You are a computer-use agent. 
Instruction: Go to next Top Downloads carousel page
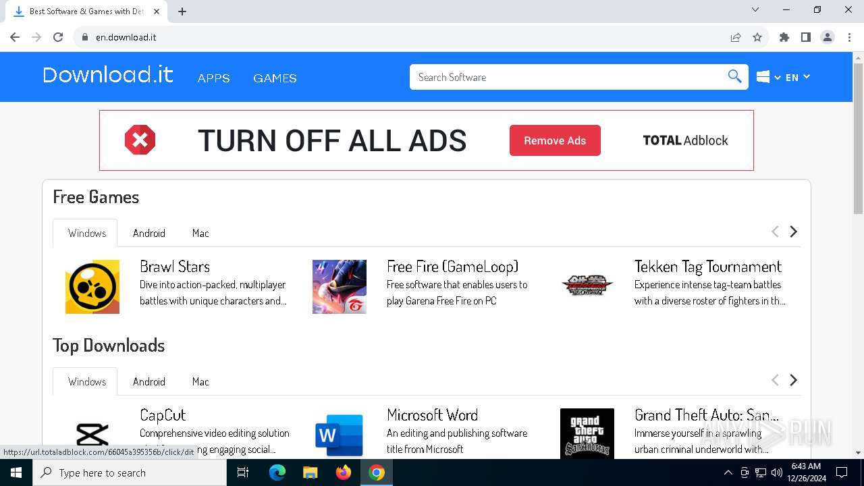pyautogui.click(x=794, y=380)
